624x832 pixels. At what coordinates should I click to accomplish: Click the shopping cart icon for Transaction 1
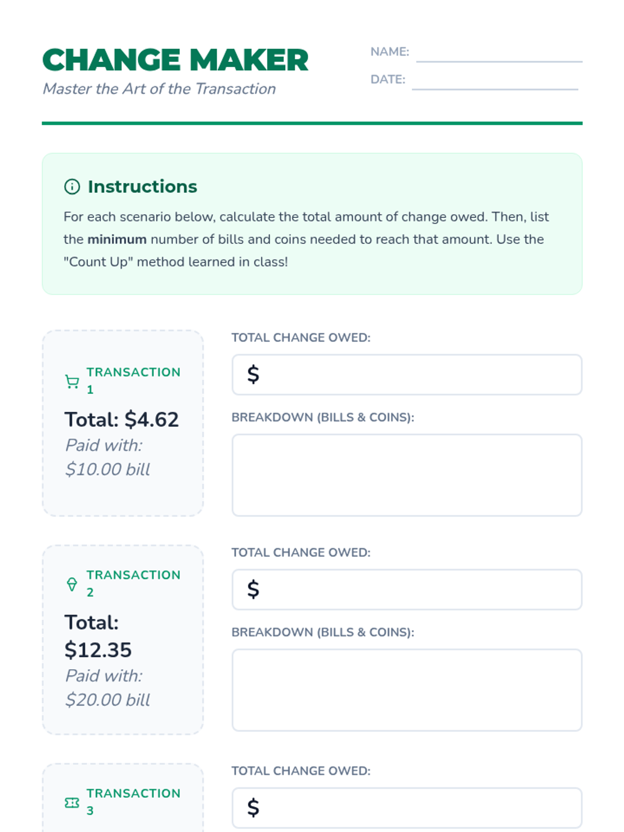[72, 382]
